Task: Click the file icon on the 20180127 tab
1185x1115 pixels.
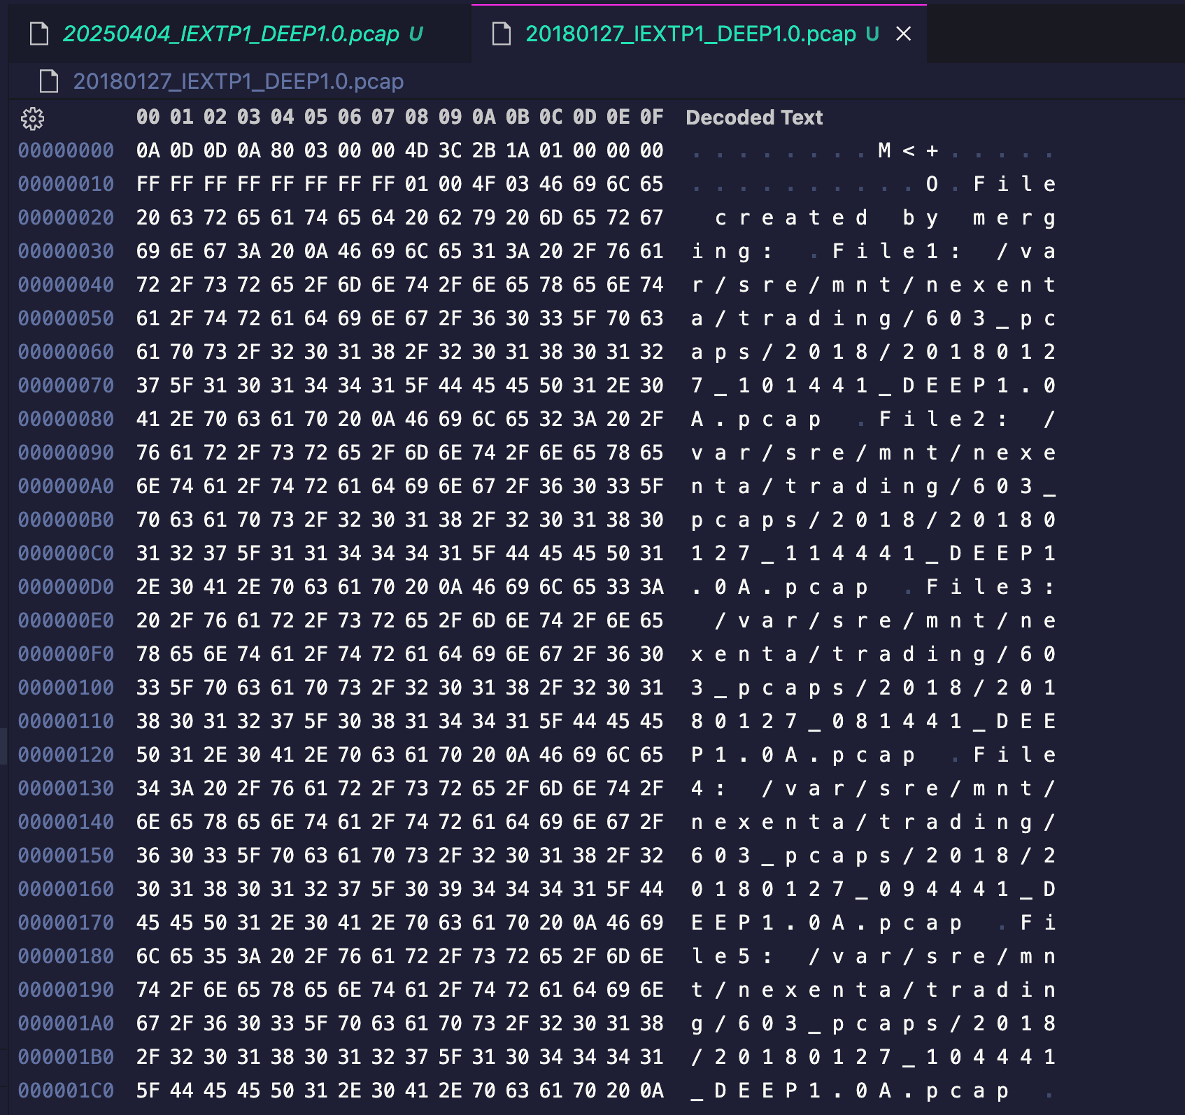Action: click(501, 33)
